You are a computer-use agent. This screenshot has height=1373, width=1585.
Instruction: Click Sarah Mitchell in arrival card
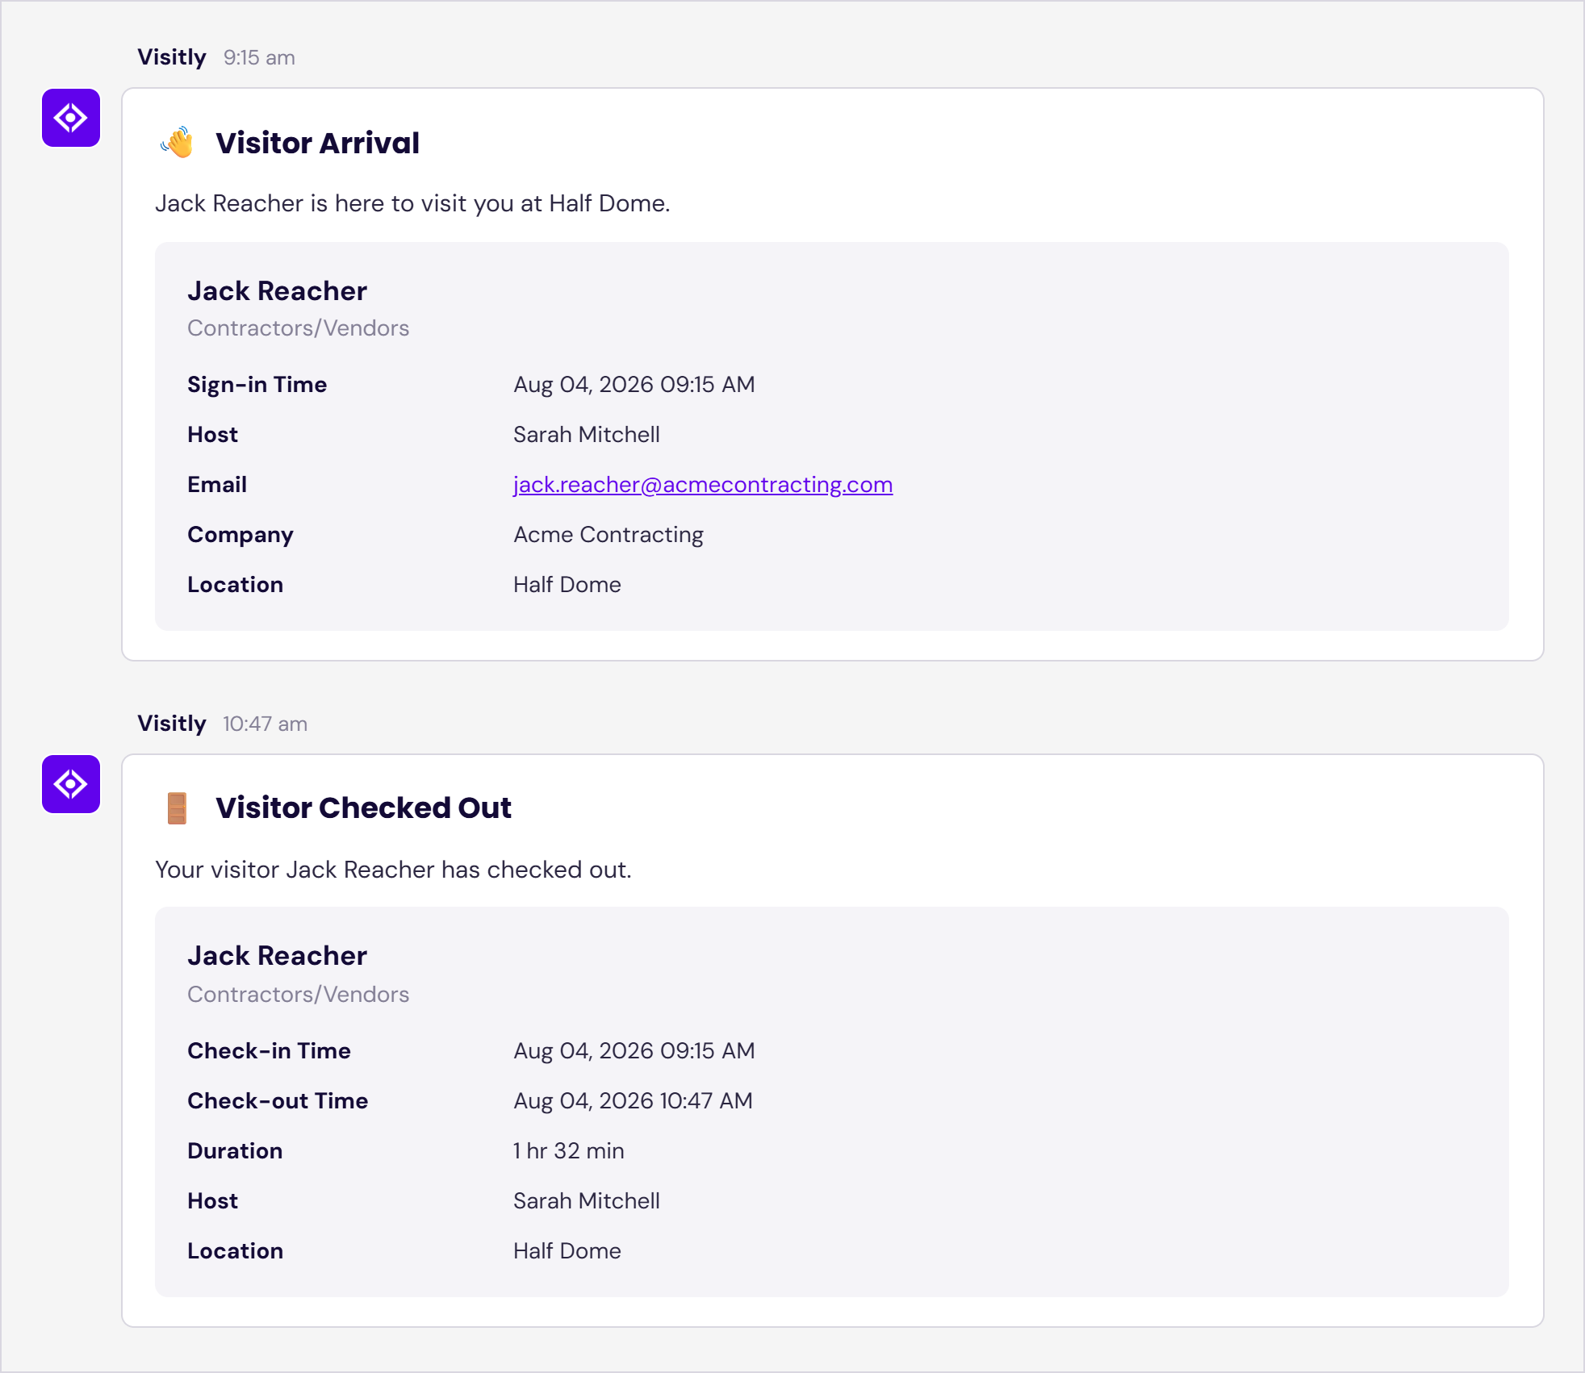tap(587, 435)
